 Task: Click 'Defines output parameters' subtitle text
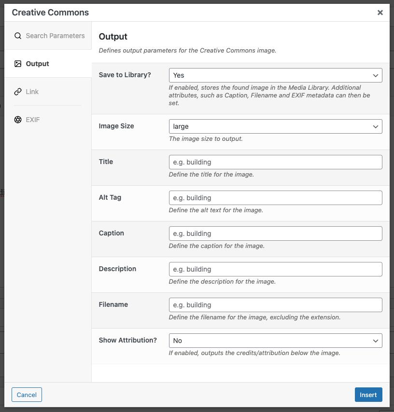pyautogui.click(x=187, y=51)
